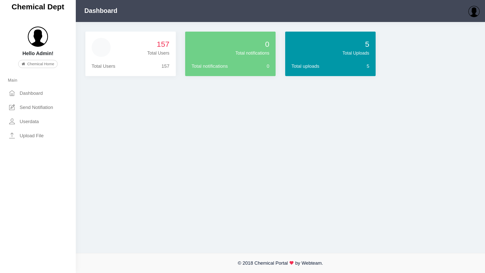This screenshot has height=273, width=485.
Task: Click the red heart icon in footer
Action: click(x=291, y=263)
